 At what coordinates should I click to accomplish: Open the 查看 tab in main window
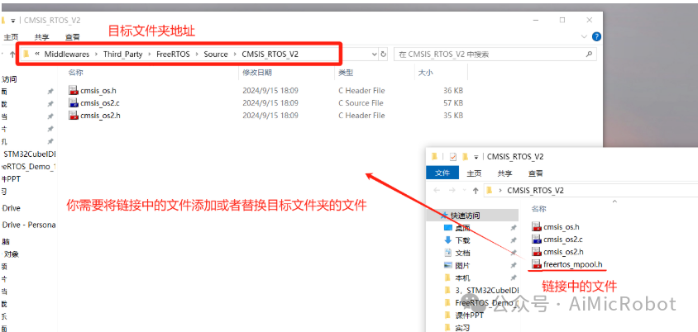73,37
